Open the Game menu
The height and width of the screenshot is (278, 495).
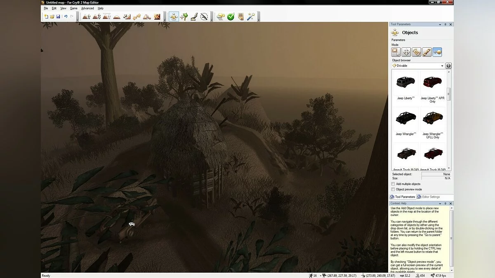pyautogui.click(x=73, y=8)
